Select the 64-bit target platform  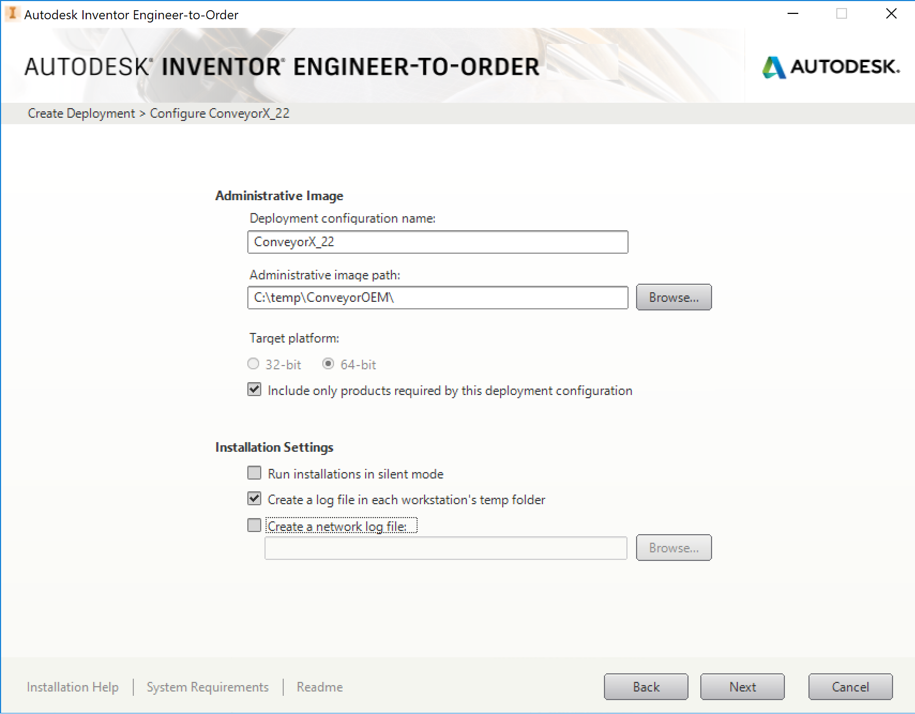click(x=328, y=364)
